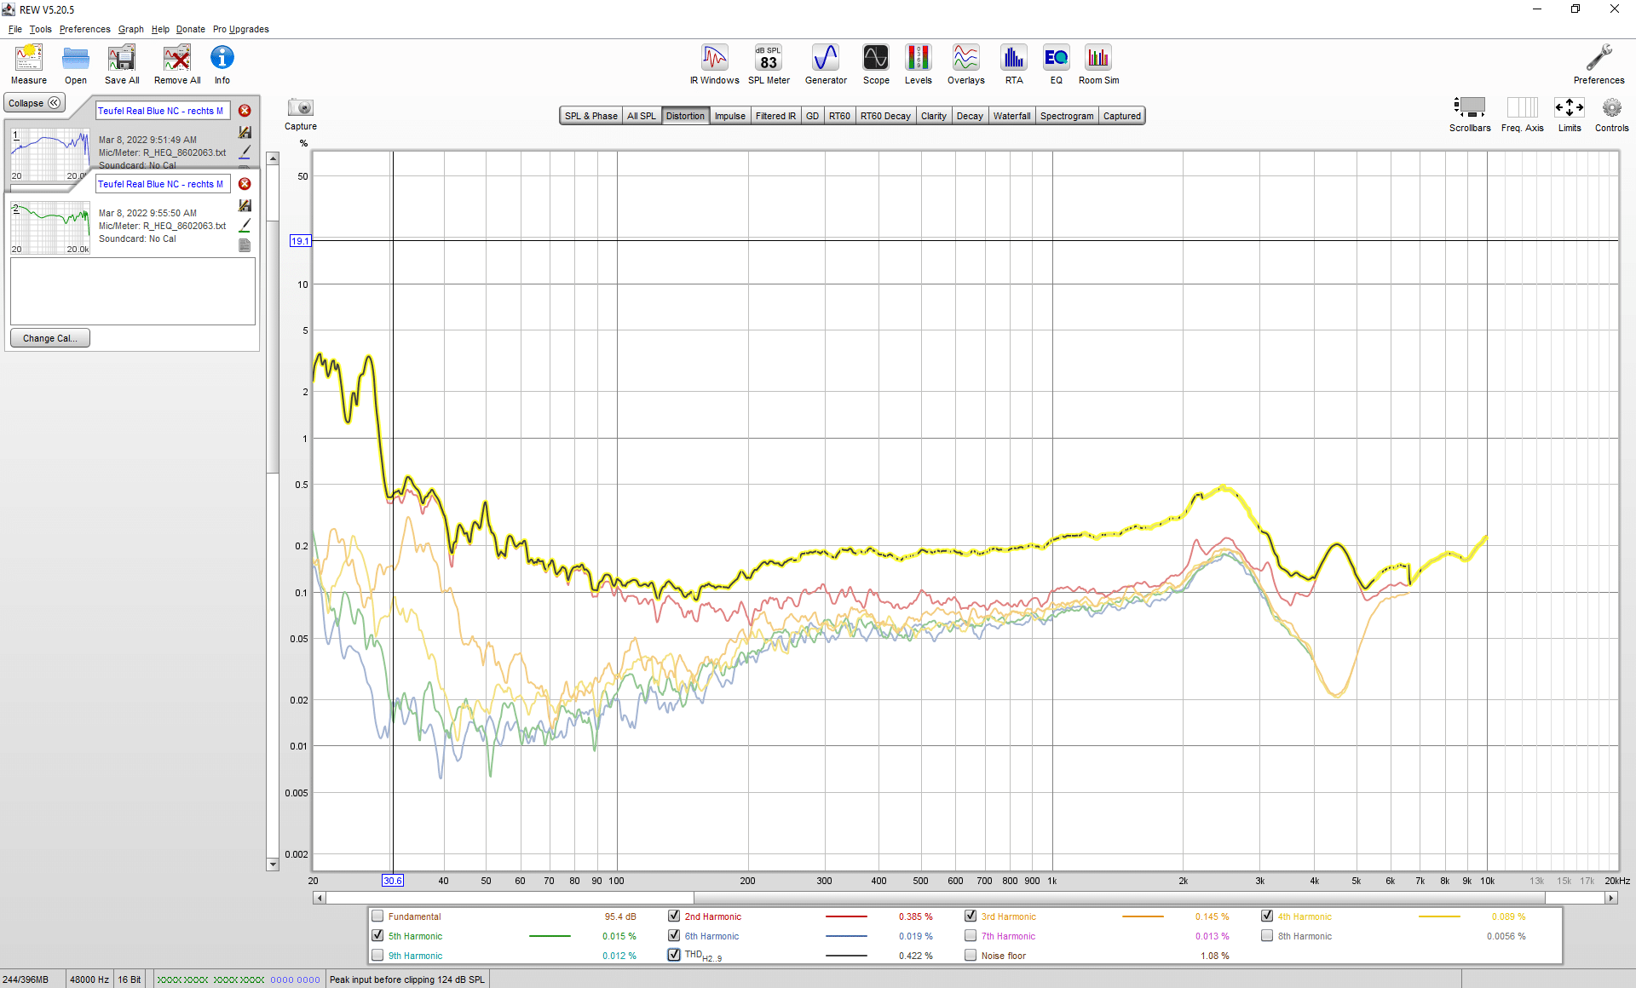
Task: Open the Tools menu
Action: click(x=40, y=29)
